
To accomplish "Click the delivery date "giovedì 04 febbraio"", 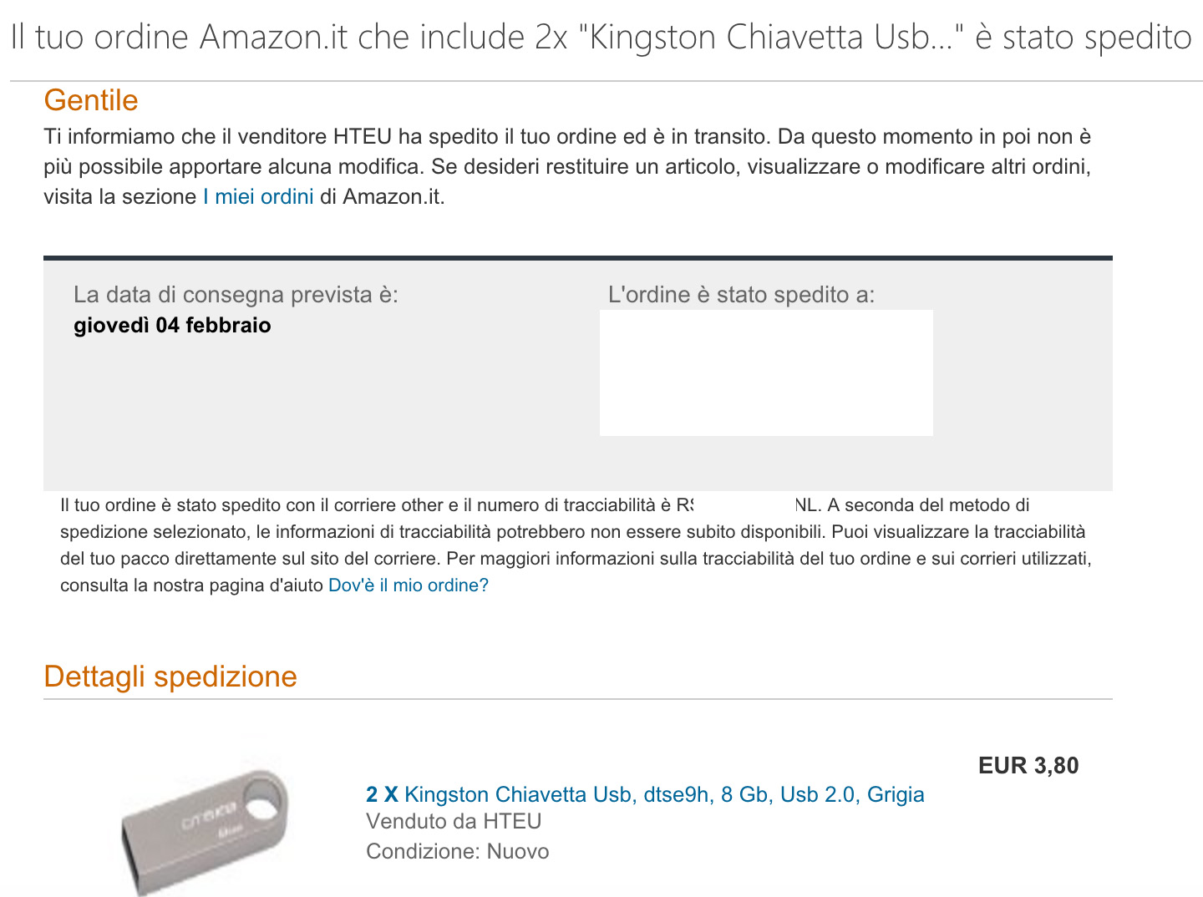I will [172, 326].
